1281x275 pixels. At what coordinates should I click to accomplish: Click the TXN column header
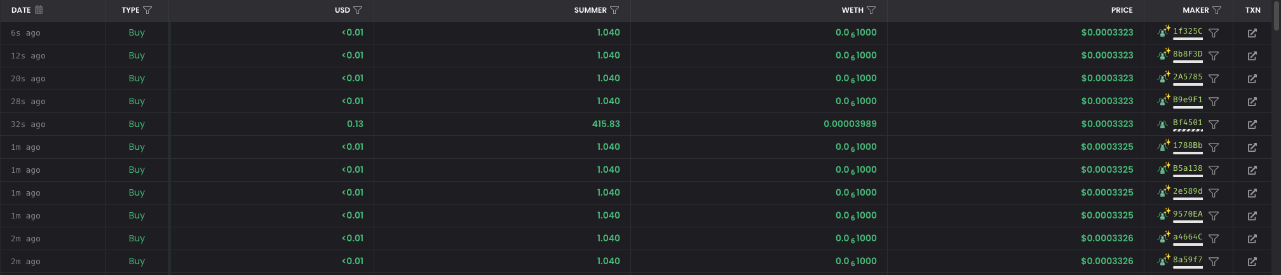(1252, 10)
